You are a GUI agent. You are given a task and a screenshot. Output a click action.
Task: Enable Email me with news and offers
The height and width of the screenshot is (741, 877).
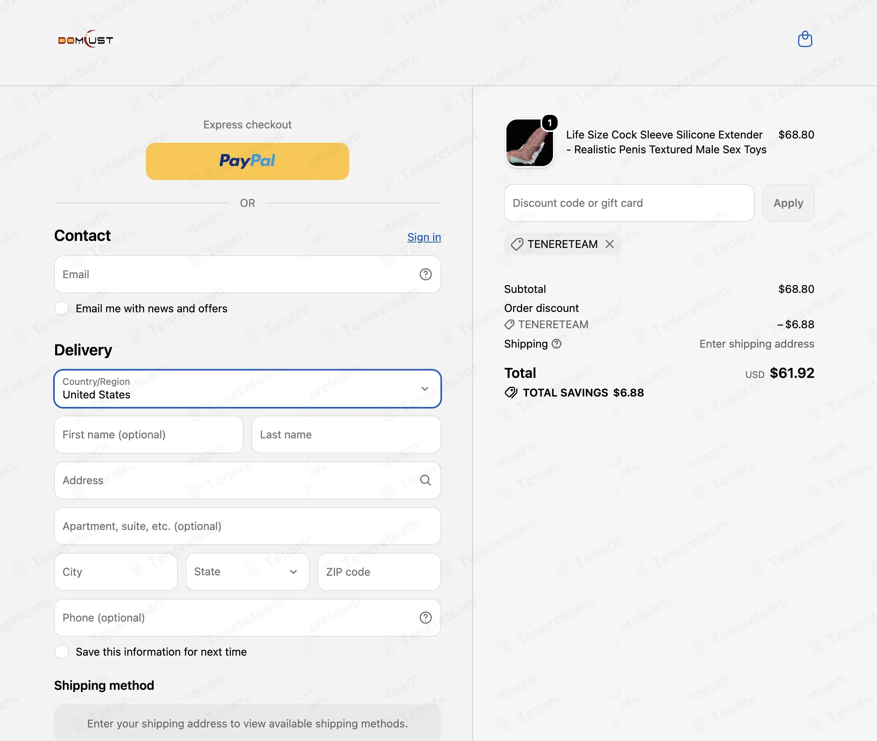click(62, 308)
